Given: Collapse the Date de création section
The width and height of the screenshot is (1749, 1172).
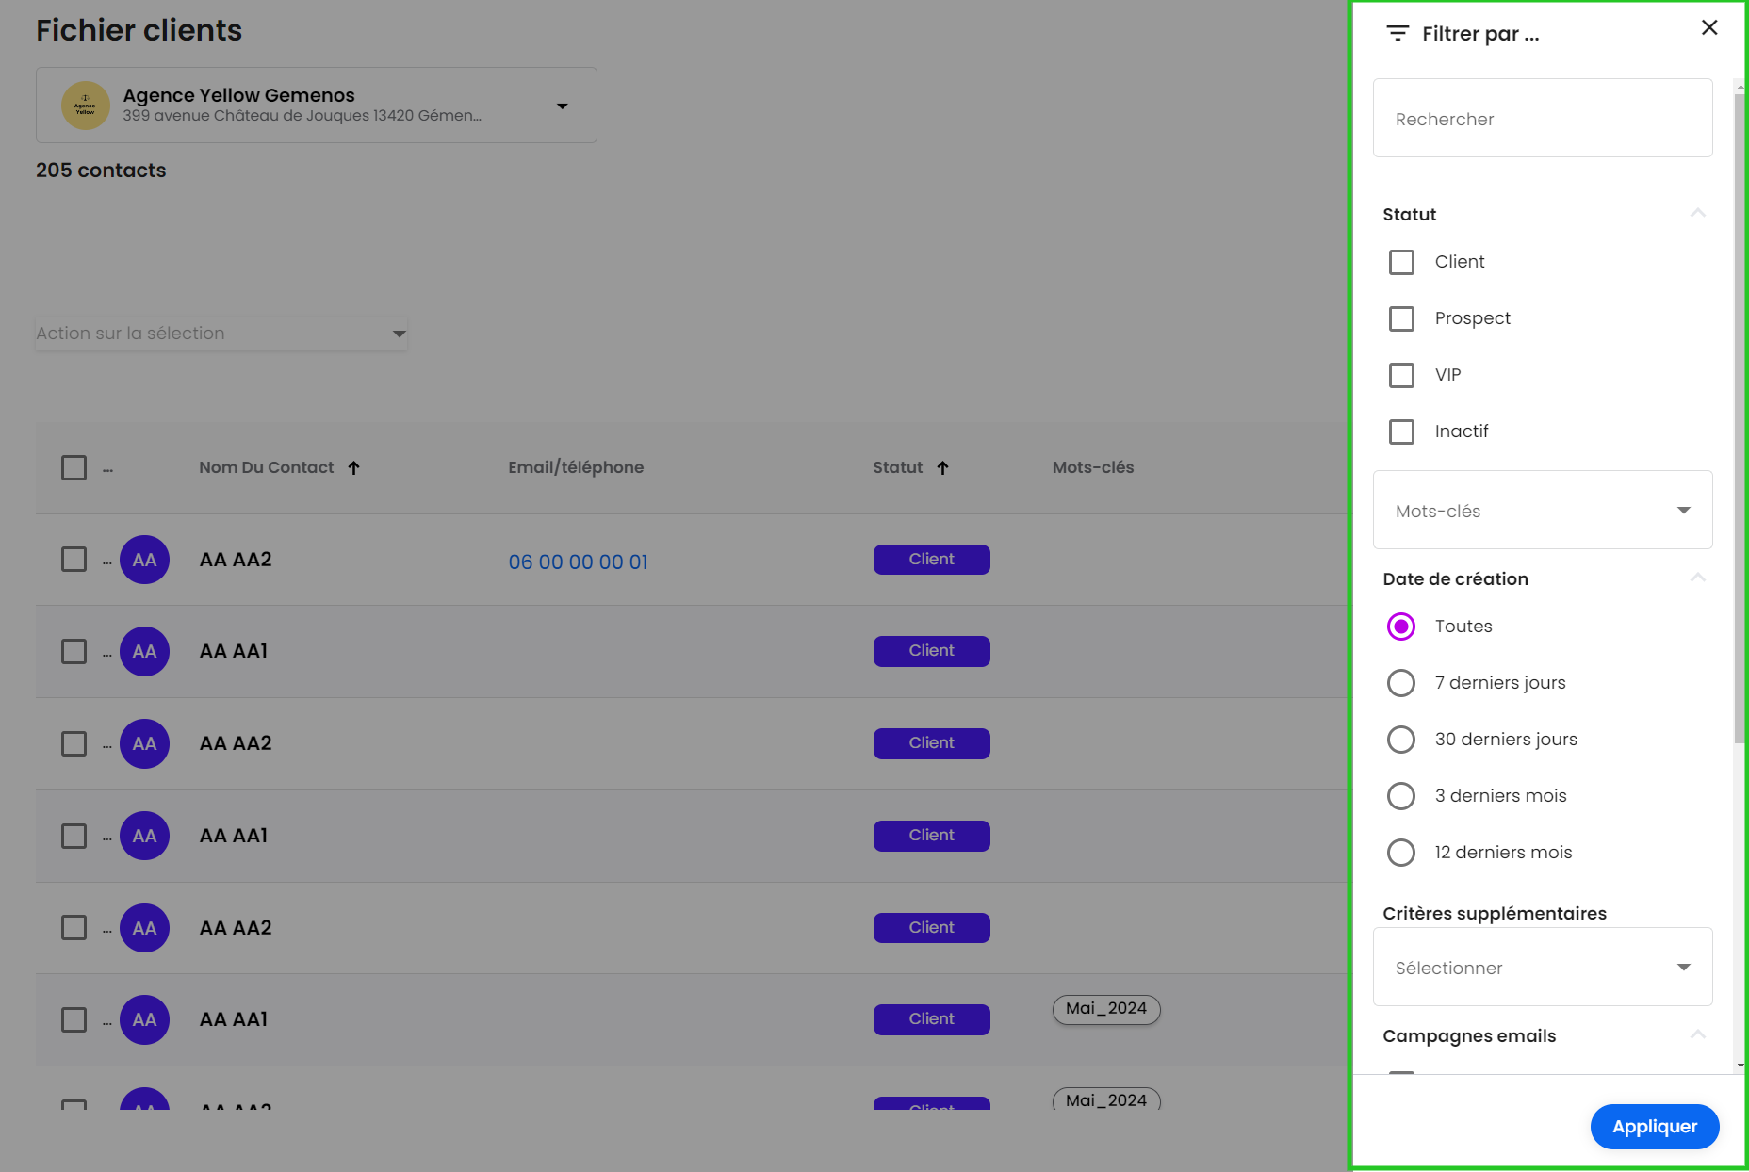Looking at the screenshot, I should (x=1697, y=578).
